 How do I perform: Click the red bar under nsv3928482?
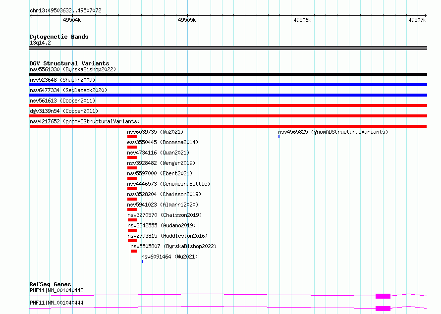click(x=132, y=168)
